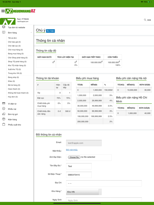Open Đơn ký gửi page

coord(13,114)
